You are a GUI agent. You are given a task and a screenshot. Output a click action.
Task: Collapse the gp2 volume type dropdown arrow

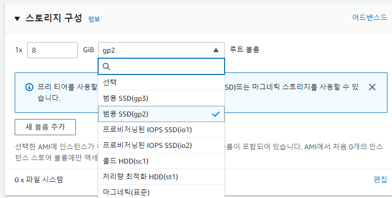[x=216, y=50]
